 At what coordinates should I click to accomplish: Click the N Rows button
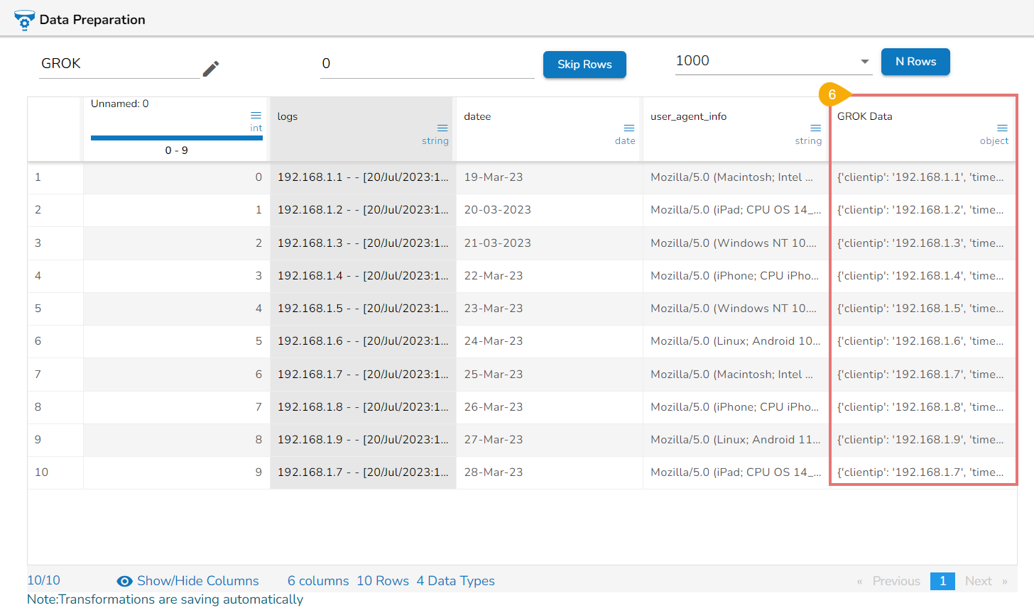click(915, 62)
